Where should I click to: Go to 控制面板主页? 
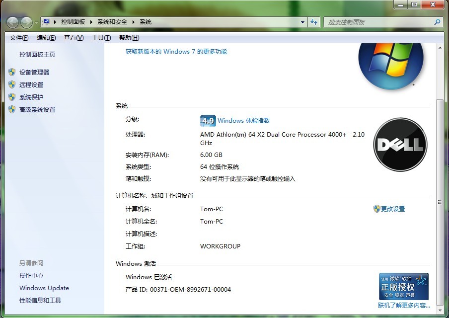[37, 55]
